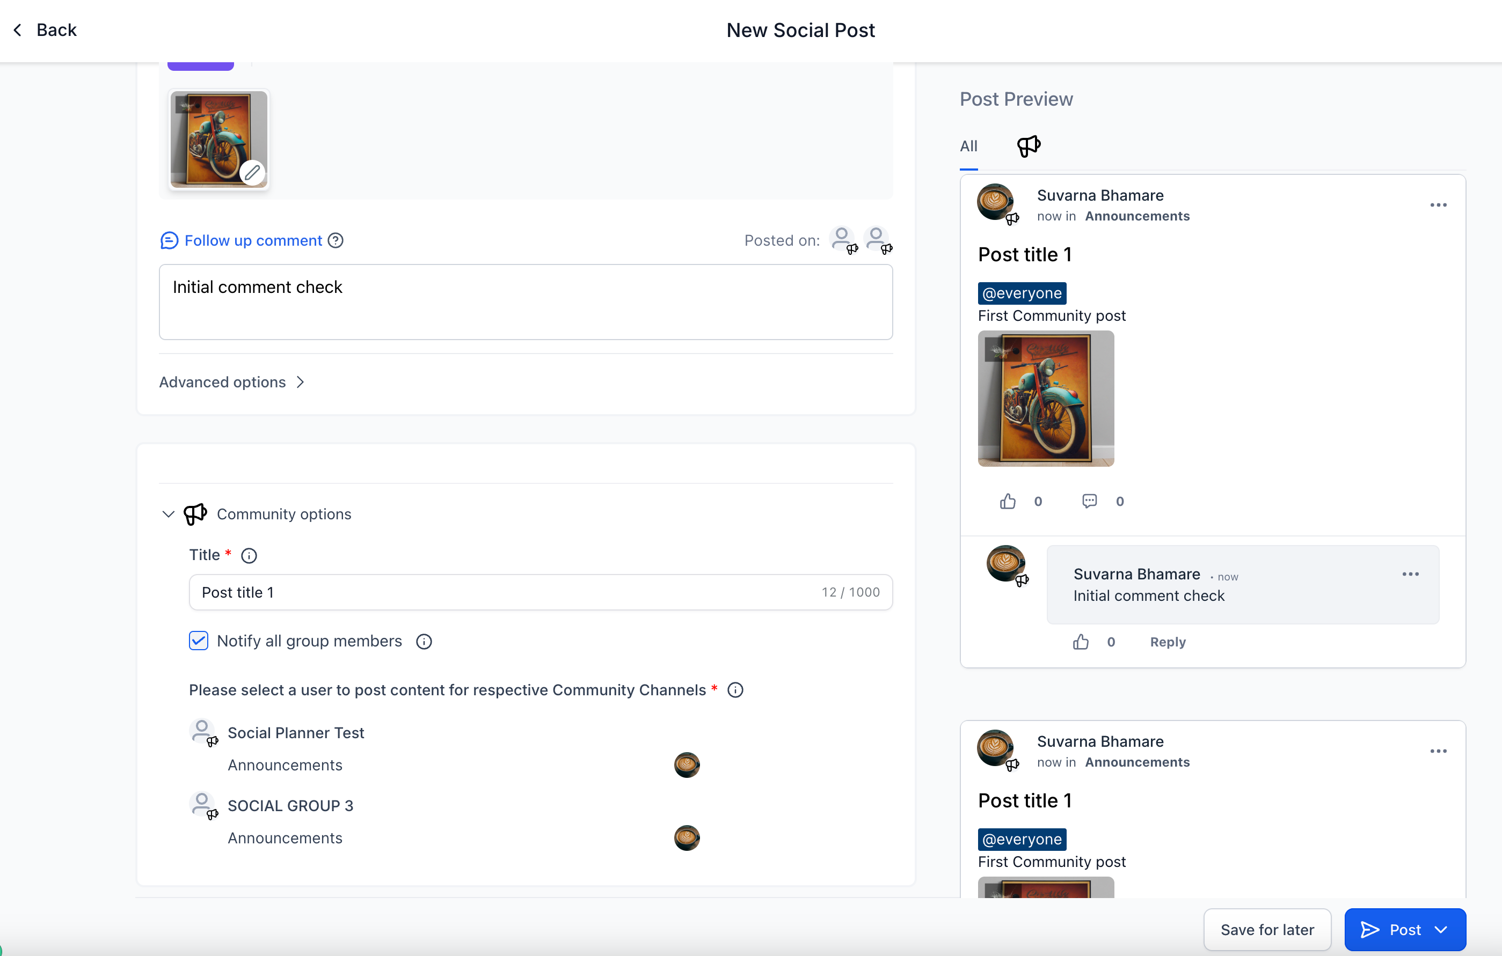The image size is (1502, 956).
Task: Click the Title field info icon
Action: tap(249, 555)
